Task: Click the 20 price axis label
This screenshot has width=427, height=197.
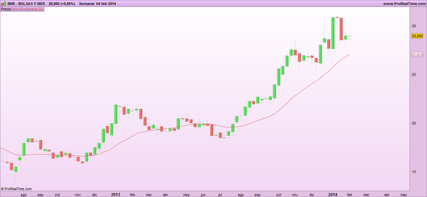Action: pos(414,123)
